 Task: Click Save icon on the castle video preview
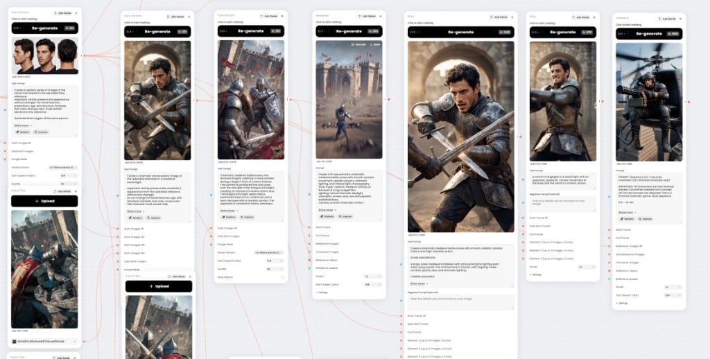coord(374,44)
